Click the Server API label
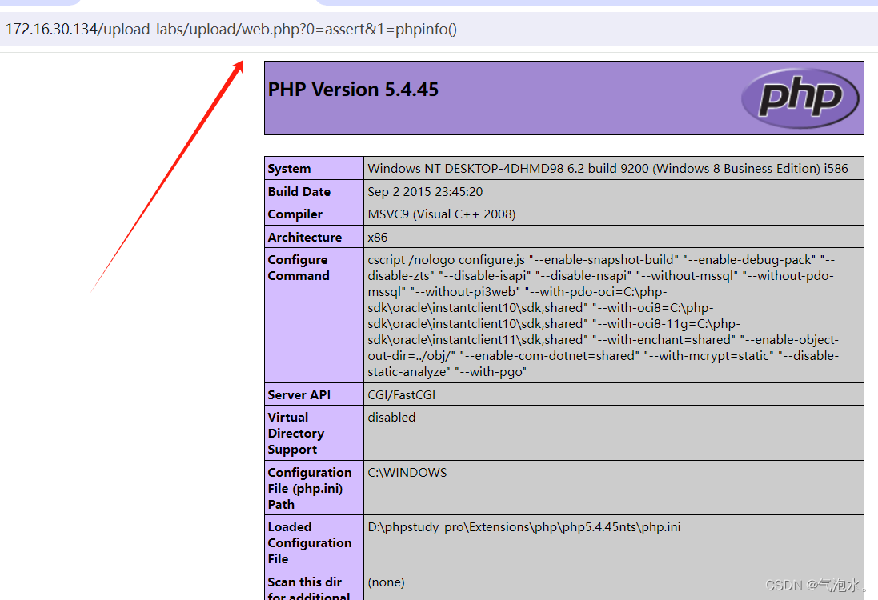 [x=299, y=394]
